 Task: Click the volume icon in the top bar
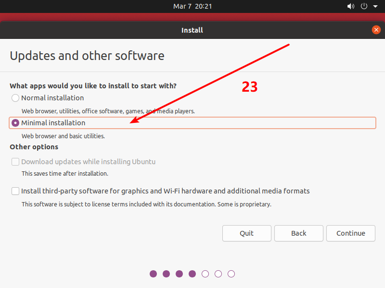click(351, 6)
